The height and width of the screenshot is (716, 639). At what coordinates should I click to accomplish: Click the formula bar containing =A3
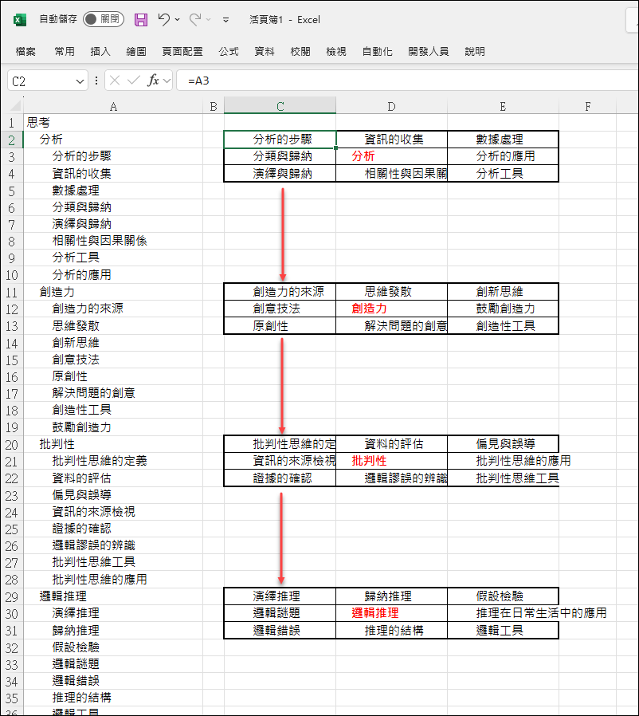pyautogui.click(x=407, y=81)
